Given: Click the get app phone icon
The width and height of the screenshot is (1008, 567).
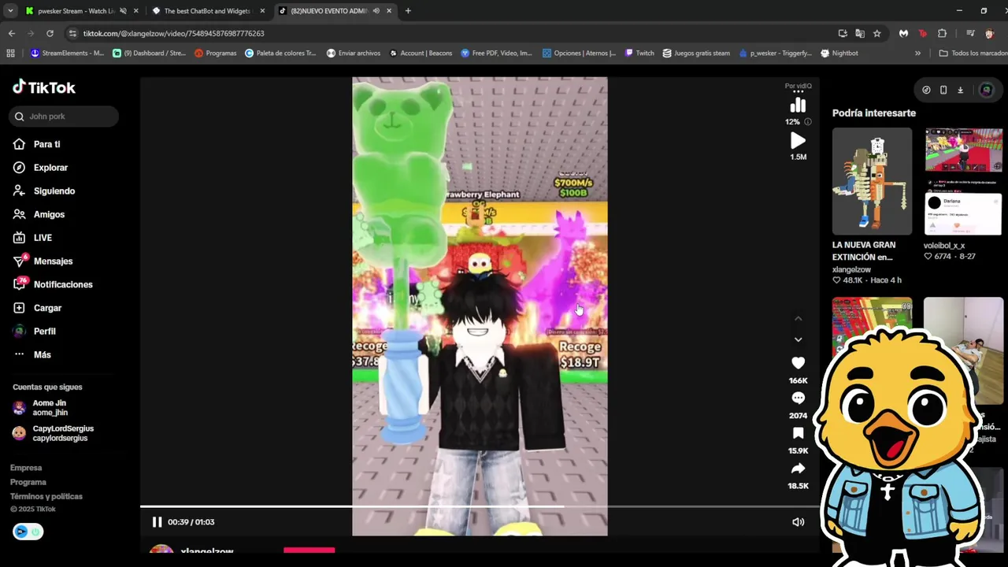Looking at the screenshot, I should pyautogui.click(x=943, y=90).
